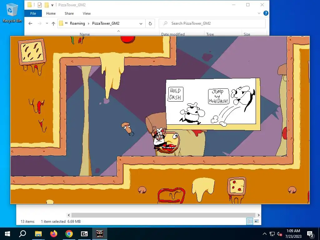Viewport: 320px width, 240px height.
Task: Close the PizzaTower_GM2 Explorer window
Action: tap(262, 5)
